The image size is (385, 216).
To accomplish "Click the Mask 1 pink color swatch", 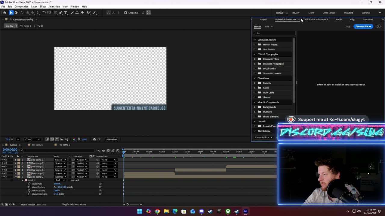I will click(x=26, y=180).
